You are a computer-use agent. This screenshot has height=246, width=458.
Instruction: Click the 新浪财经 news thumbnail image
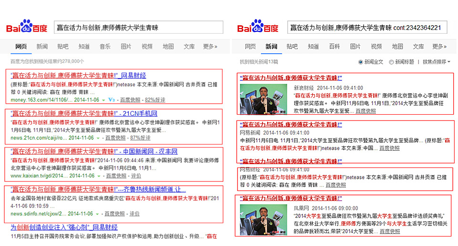pyautogui.click(x=263, y=99)
